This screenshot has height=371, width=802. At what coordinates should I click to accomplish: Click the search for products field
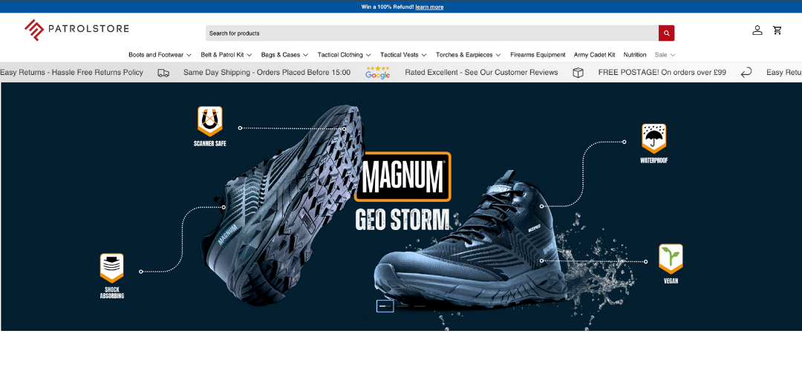(432, 33)
